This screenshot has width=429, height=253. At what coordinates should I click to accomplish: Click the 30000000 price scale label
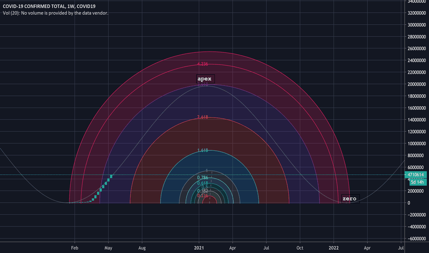pyautogui.click(x=417, y=25)
